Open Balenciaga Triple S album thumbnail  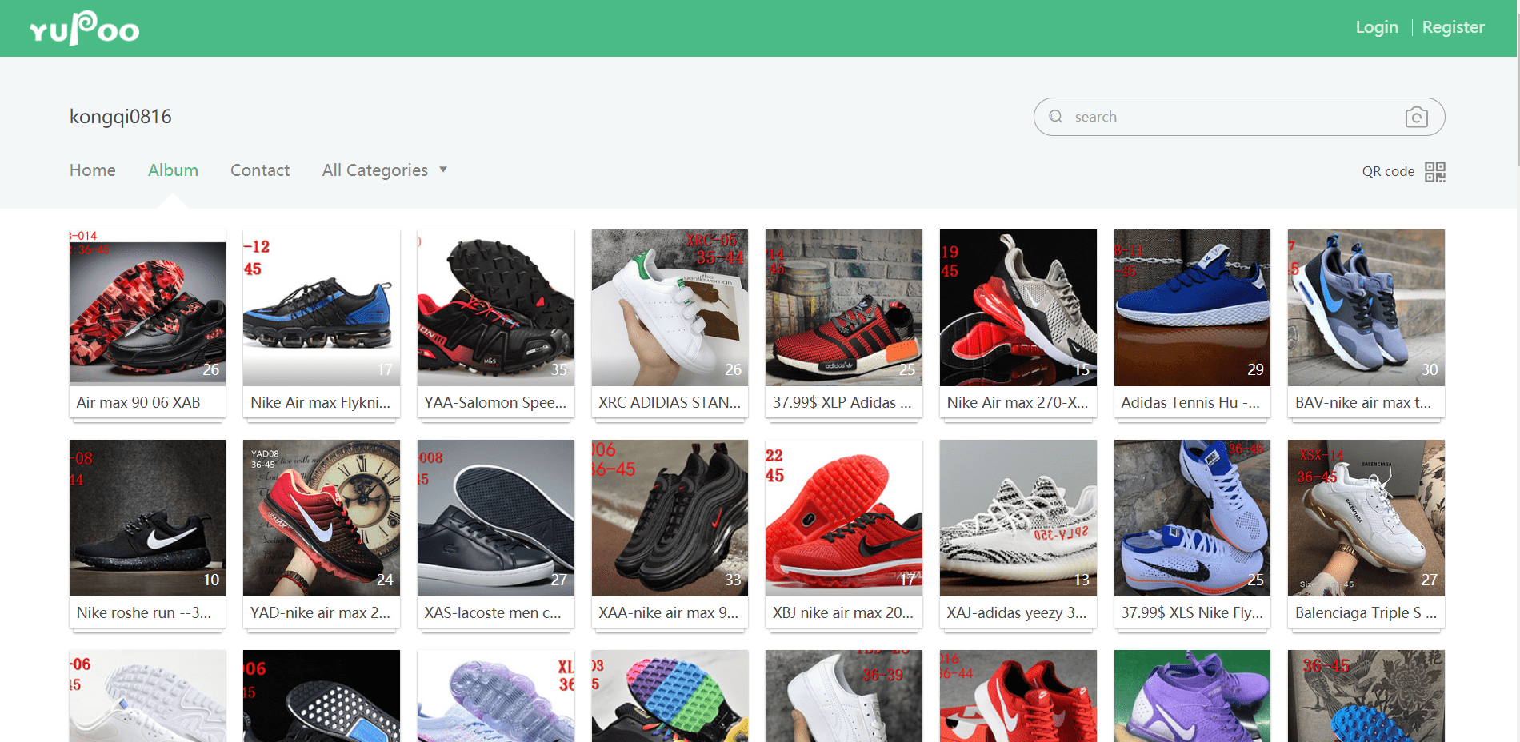[1366, 517]
